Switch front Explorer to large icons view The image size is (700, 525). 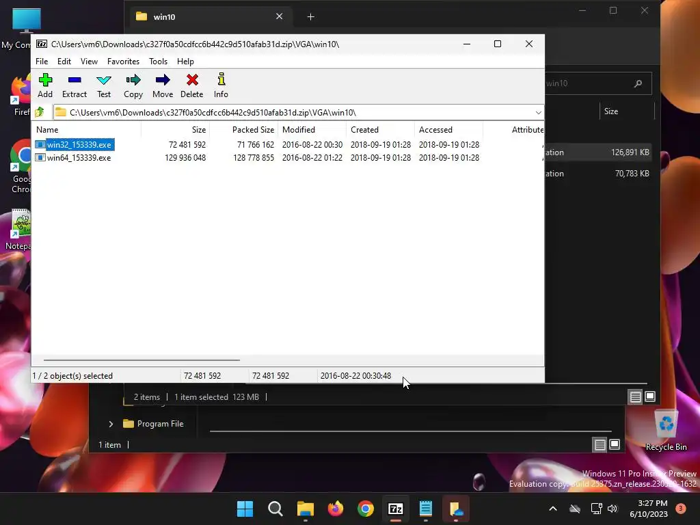point(650,396)
